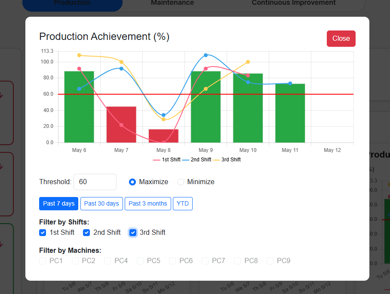Check the PC6 machine checkbox
Viewport: 390px width, 294px height.
point(172,261)
